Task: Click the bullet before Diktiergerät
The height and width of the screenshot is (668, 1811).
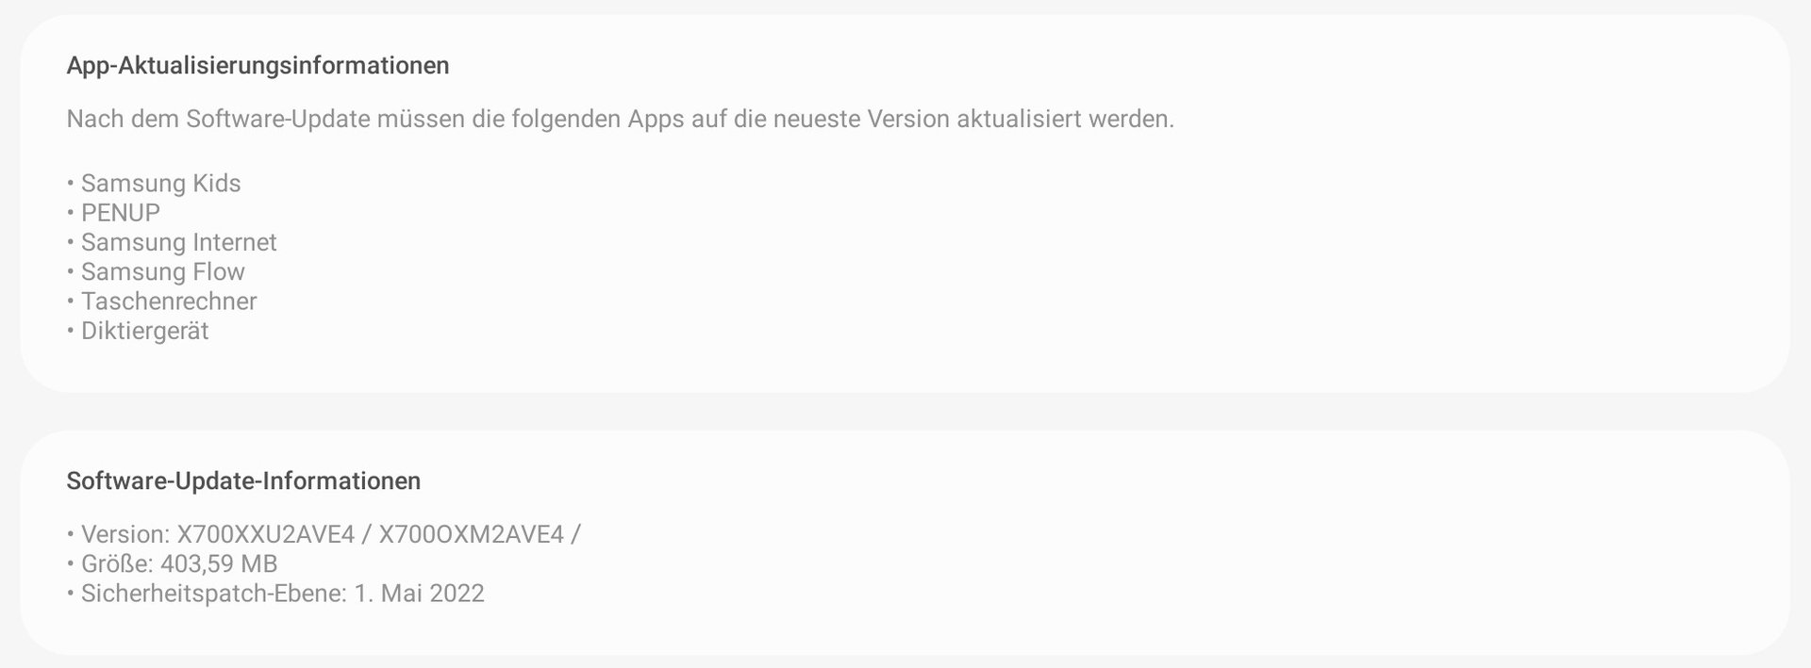Action: 71,332
